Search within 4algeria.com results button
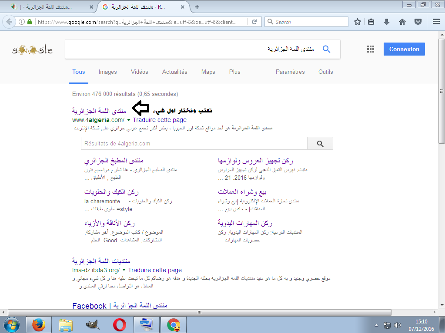The image size is (445, 333). (320, 144)
